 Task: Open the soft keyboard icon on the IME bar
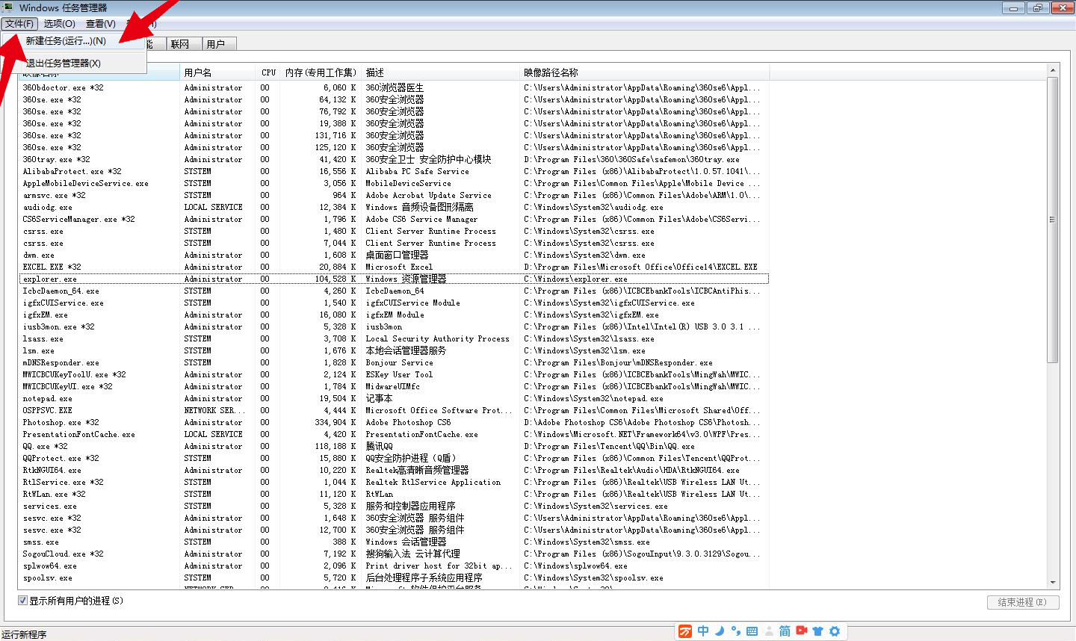coord(752,631)
